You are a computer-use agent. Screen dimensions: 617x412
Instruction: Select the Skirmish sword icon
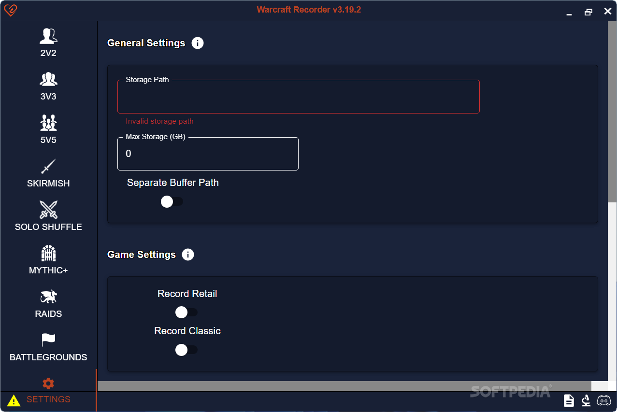tap(48, 167)
